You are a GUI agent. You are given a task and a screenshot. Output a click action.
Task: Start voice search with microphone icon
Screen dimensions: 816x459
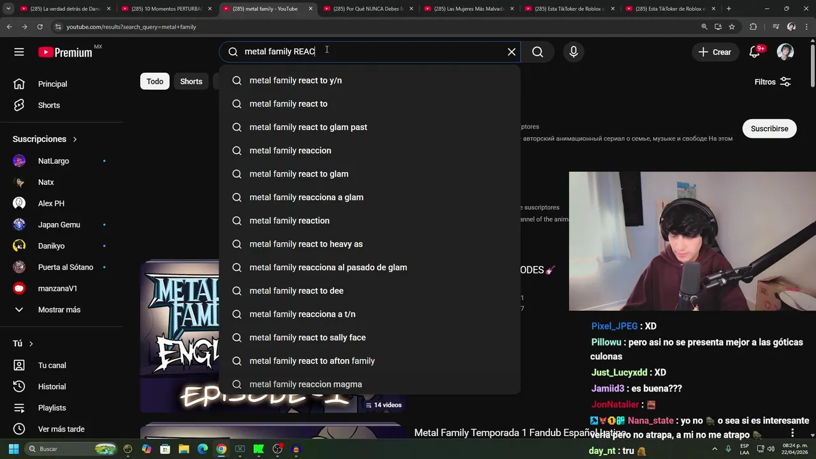point(574,52)
